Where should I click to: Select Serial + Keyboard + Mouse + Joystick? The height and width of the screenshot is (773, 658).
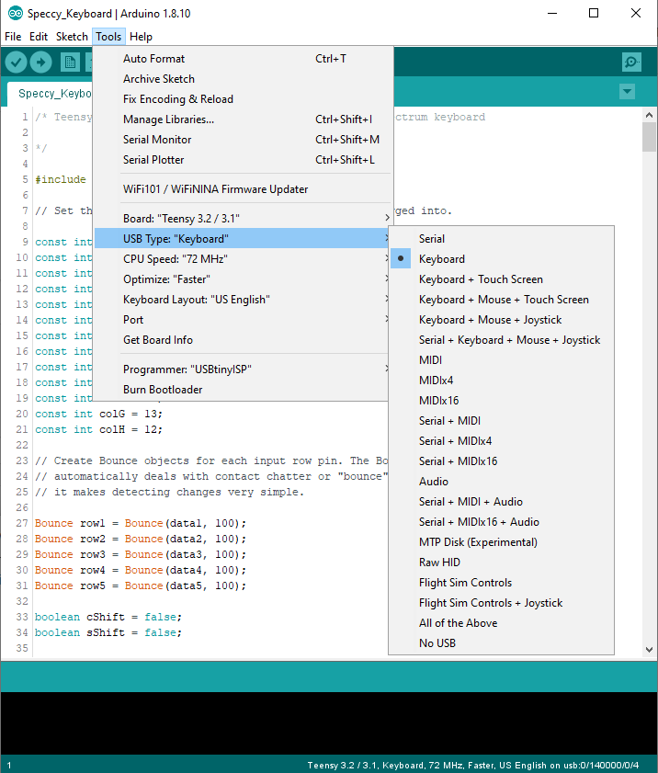click(501, 340)
